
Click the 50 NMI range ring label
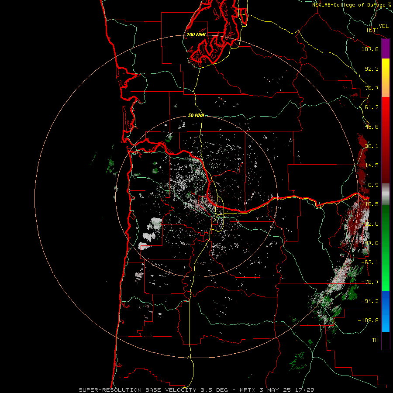tap(196, 116)
